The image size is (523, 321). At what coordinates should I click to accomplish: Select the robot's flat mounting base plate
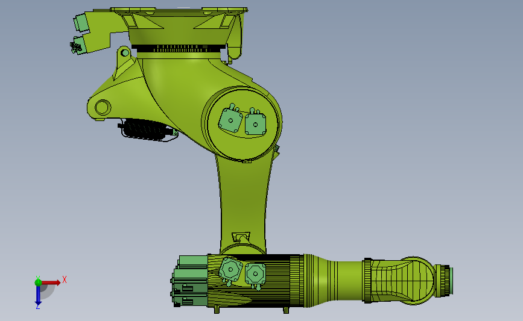[179, 10]
